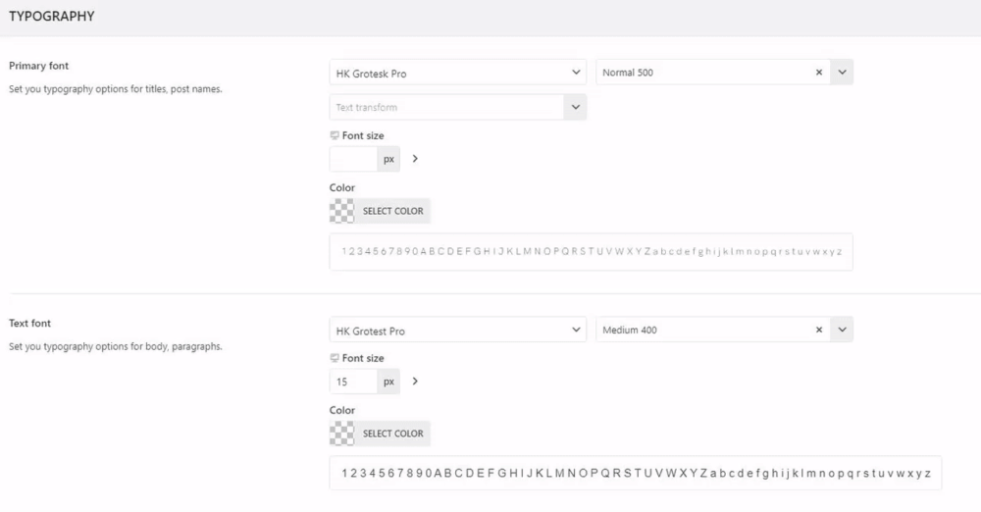This screenshot has width=981, height=512.
Task: Click the px unit for Text font size
Action: (389, 382)
